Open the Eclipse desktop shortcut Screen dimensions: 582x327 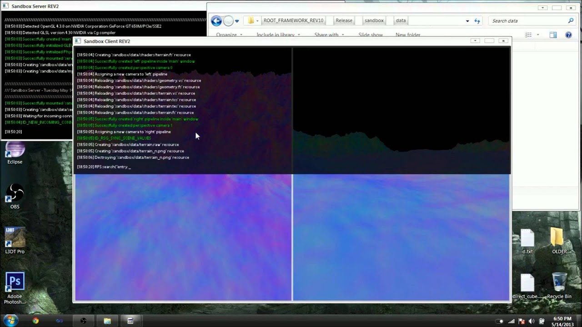tap(15, 153)
